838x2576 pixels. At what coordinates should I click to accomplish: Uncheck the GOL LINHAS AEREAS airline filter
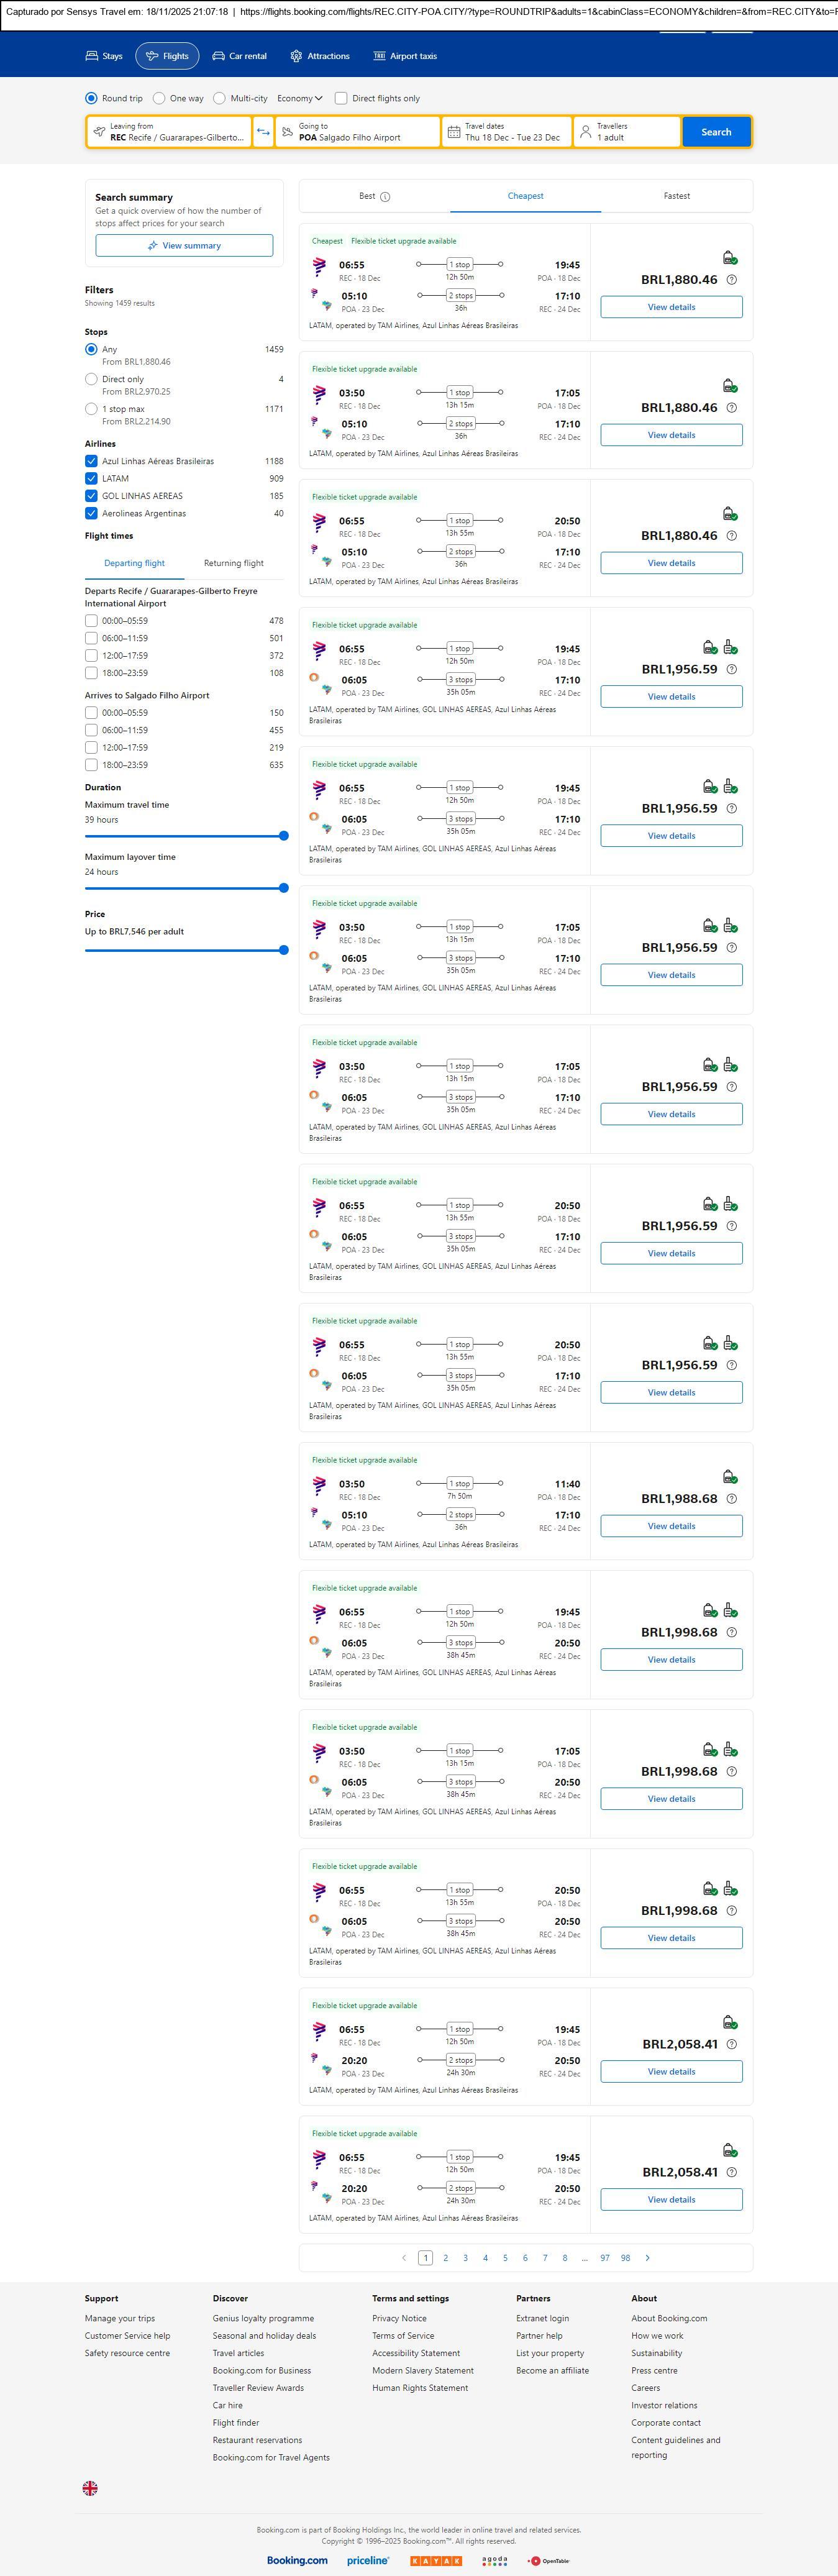coord(91,496)
